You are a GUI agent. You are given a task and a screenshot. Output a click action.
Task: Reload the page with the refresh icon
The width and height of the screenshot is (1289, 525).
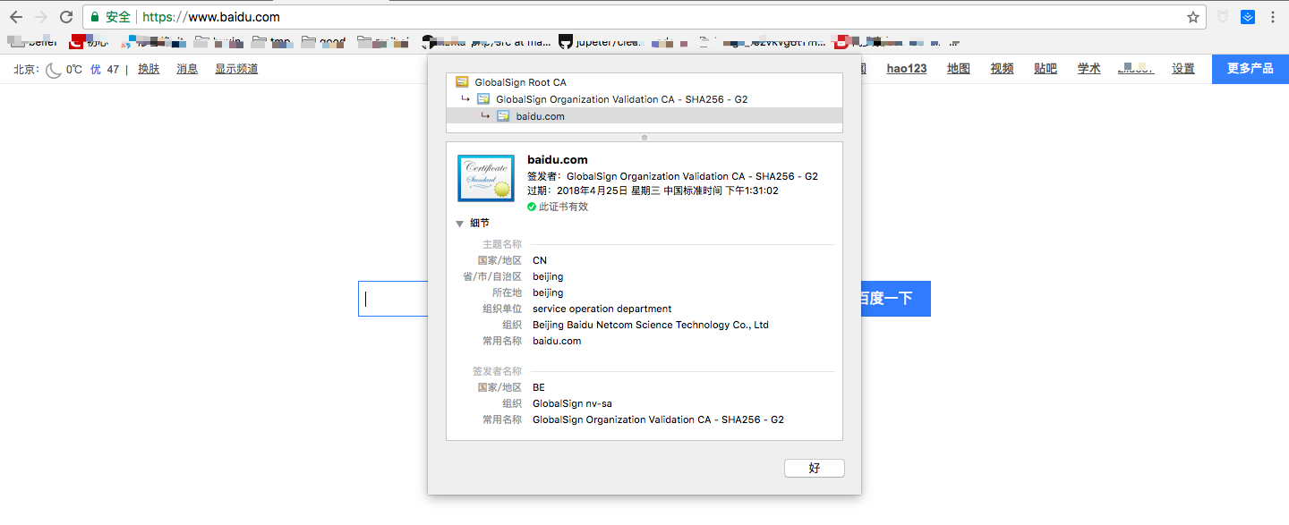coord(66,17)
